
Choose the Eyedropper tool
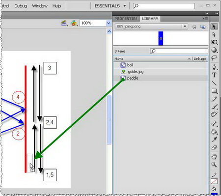pos(214,140)
